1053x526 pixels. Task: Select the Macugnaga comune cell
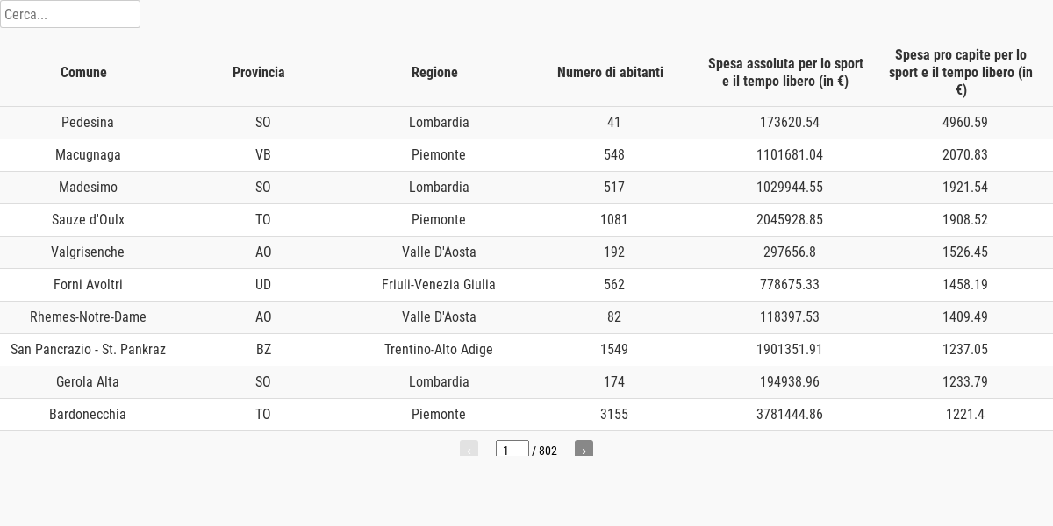point(88,155)
